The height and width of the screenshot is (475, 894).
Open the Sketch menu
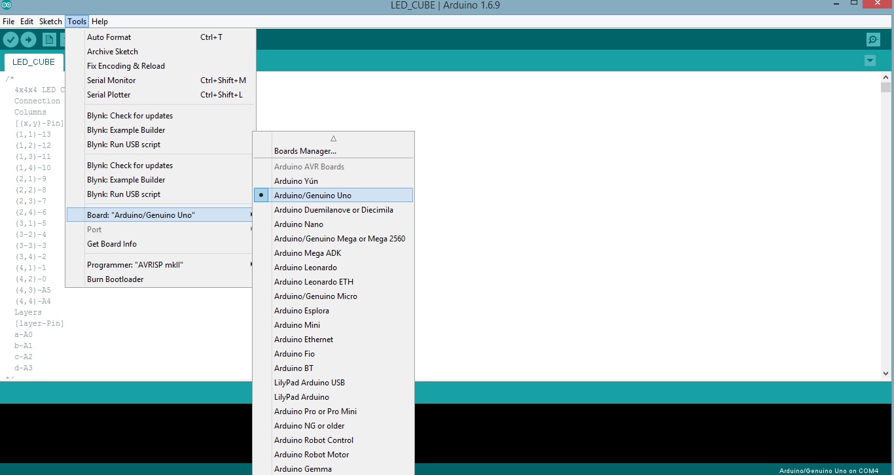coord(50,22)
